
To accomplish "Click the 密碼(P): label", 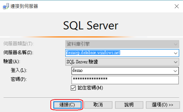I will click(19, 79).
